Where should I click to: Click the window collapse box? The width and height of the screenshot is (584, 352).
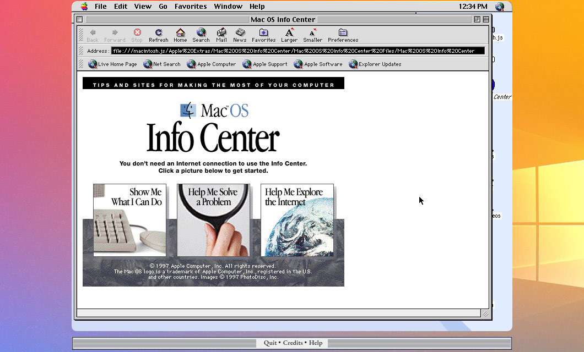click(486, 19)
